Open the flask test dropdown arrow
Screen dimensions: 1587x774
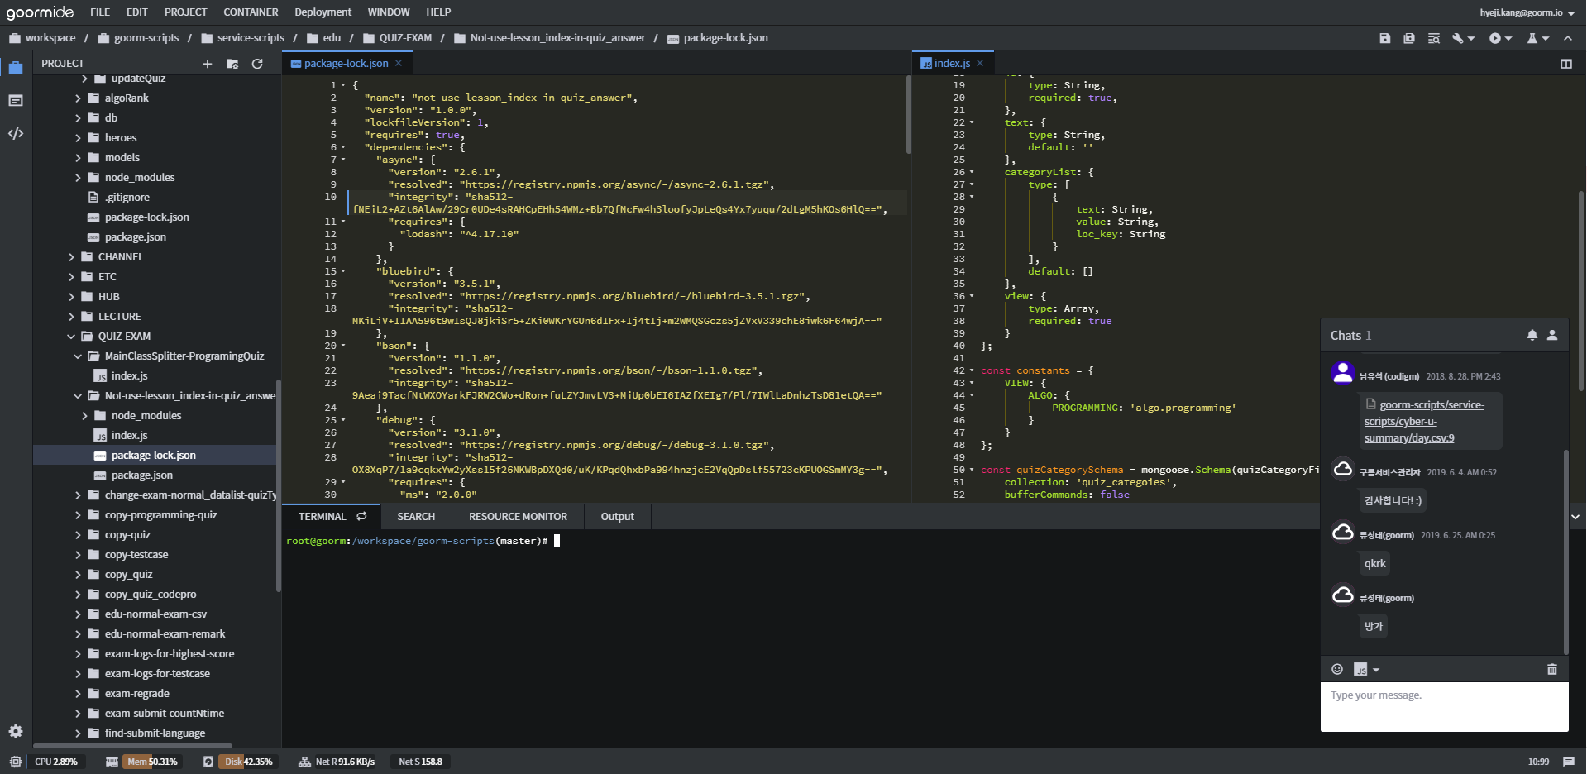click(x=1546, y=39)
